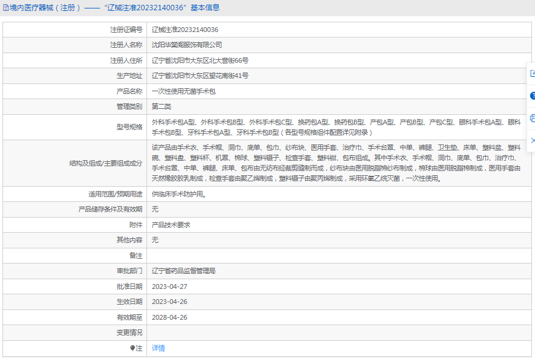Click the document icon beside the page title
This screenshot has height=359, width=535.
pos(6,8)
